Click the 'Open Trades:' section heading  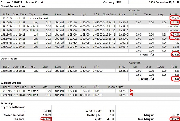pos(9,59)
